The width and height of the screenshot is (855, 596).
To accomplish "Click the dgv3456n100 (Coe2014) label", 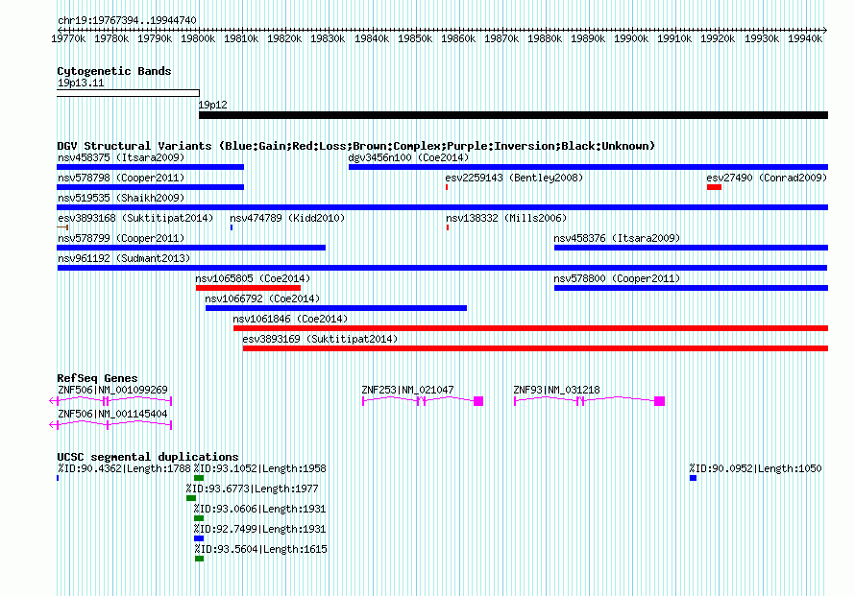I will pos(408,157).
